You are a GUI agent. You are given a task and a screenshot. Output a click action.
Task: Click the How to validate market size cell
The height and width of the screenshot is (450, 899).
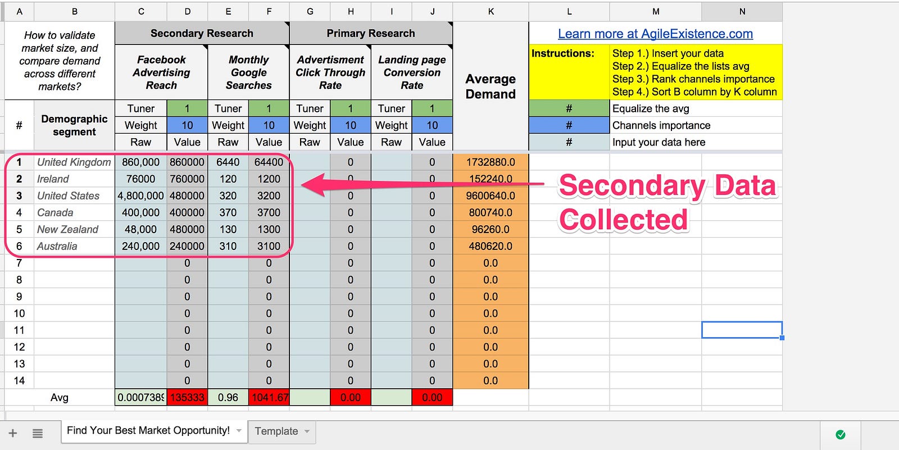tap(60, 61)
